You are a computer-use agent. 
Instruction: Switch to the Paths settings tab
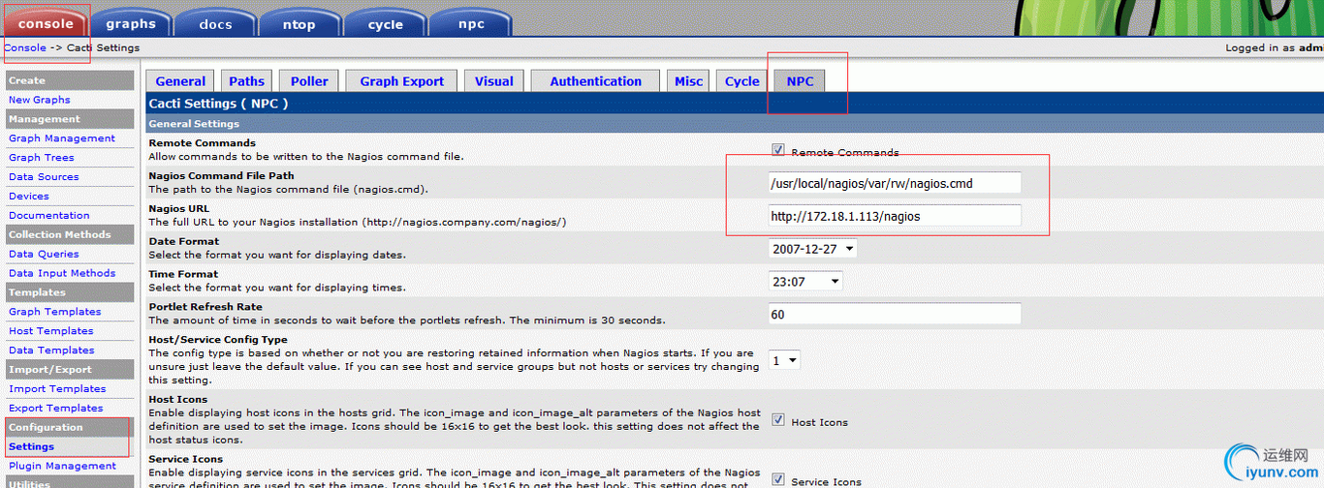coord(246,81)
